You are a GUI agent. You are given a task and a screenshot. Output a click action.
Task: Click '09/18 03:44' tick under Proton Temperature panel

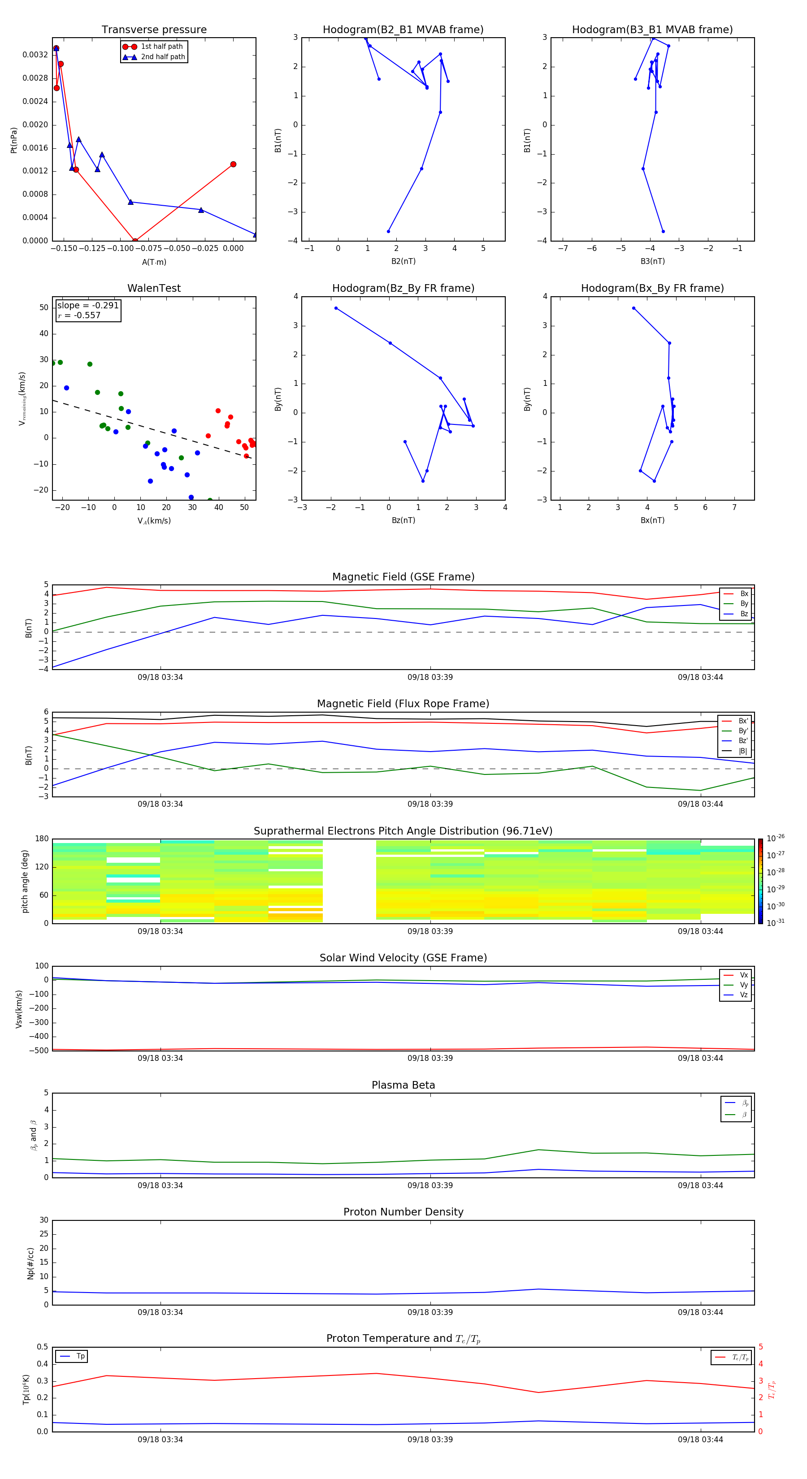coord(700,1440)
